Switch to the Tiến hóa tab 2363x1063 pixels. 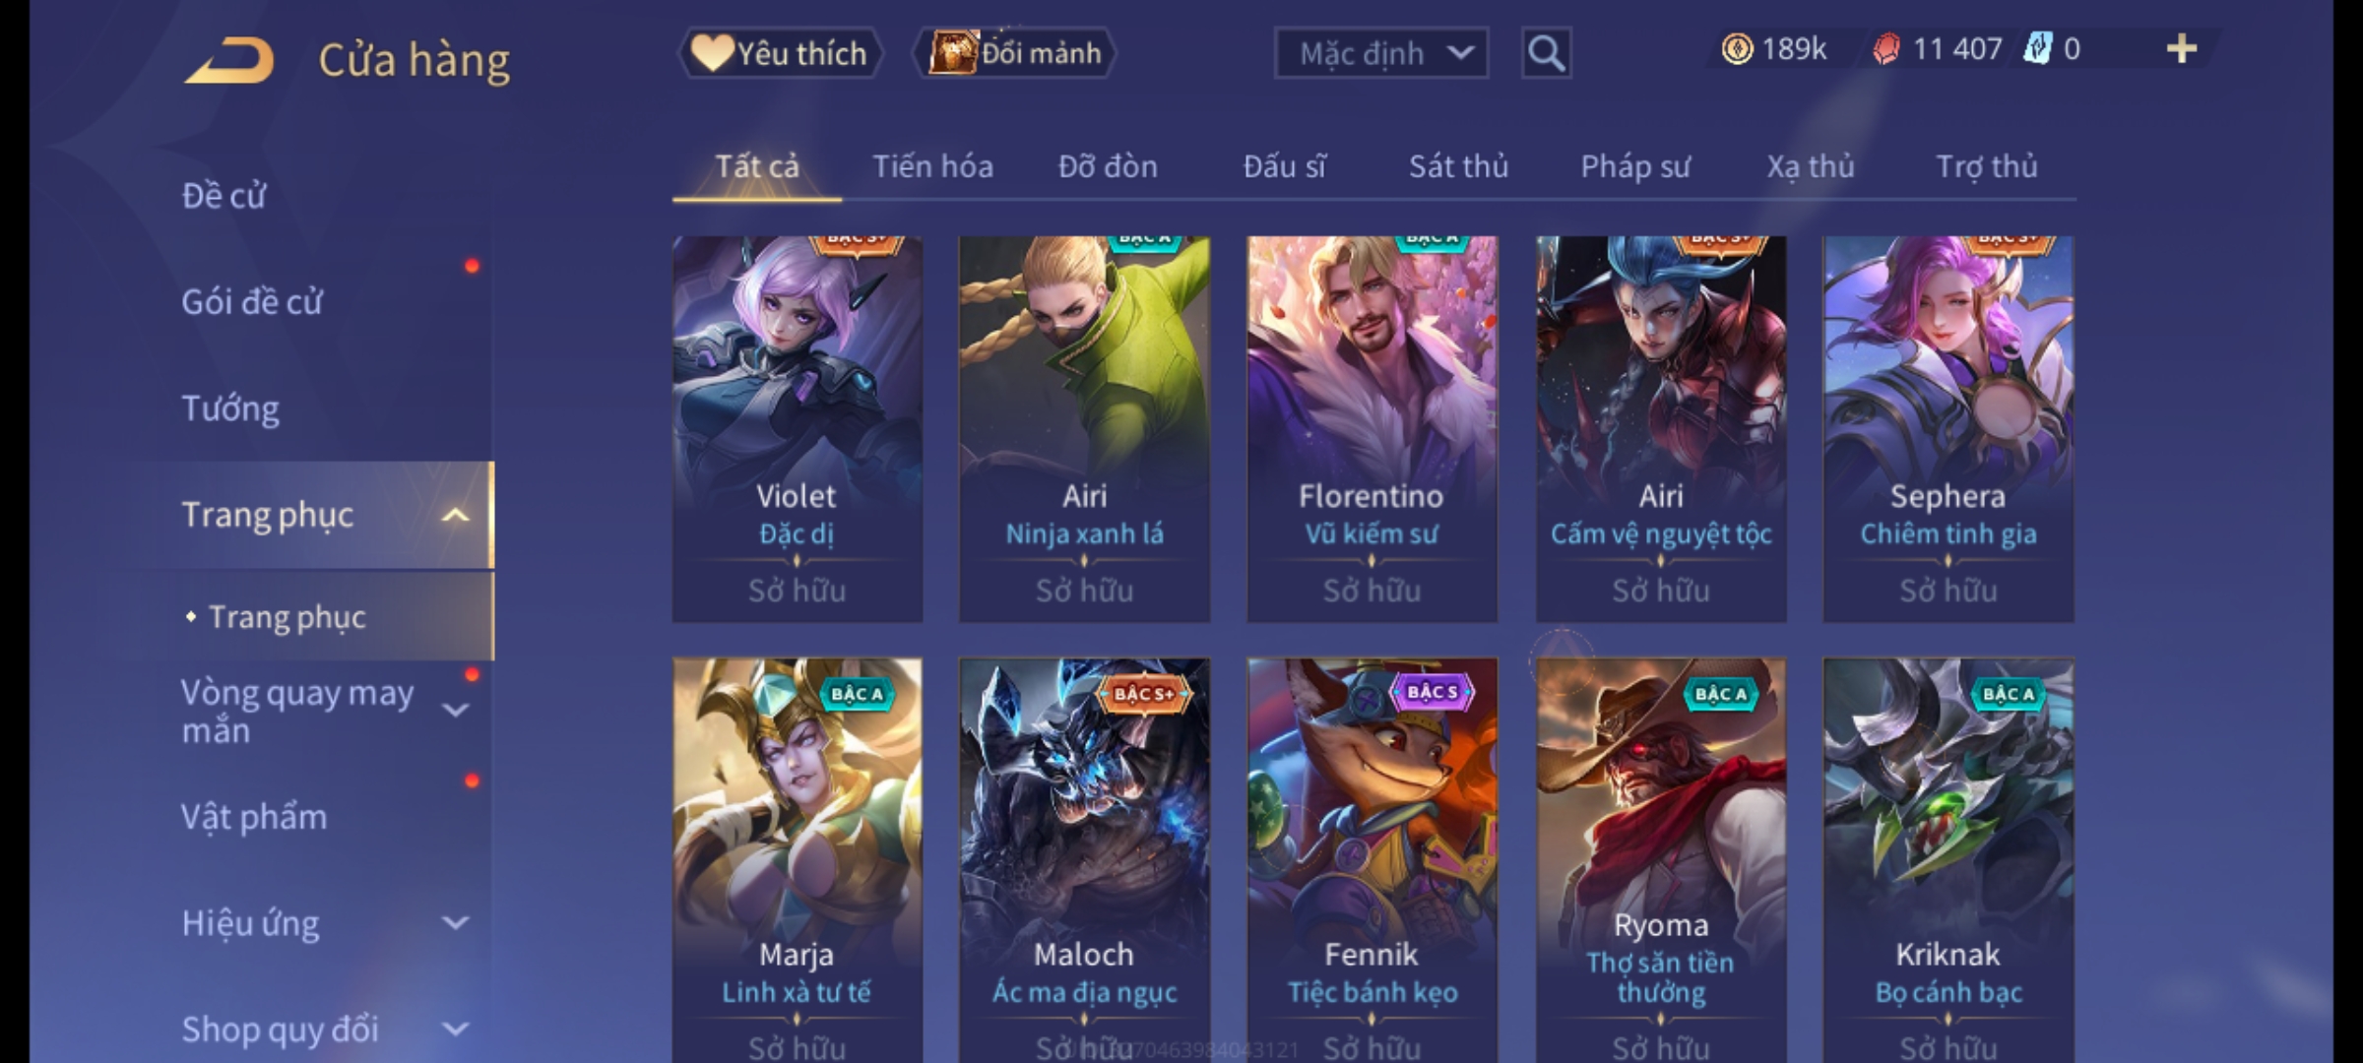pos(932,166)
